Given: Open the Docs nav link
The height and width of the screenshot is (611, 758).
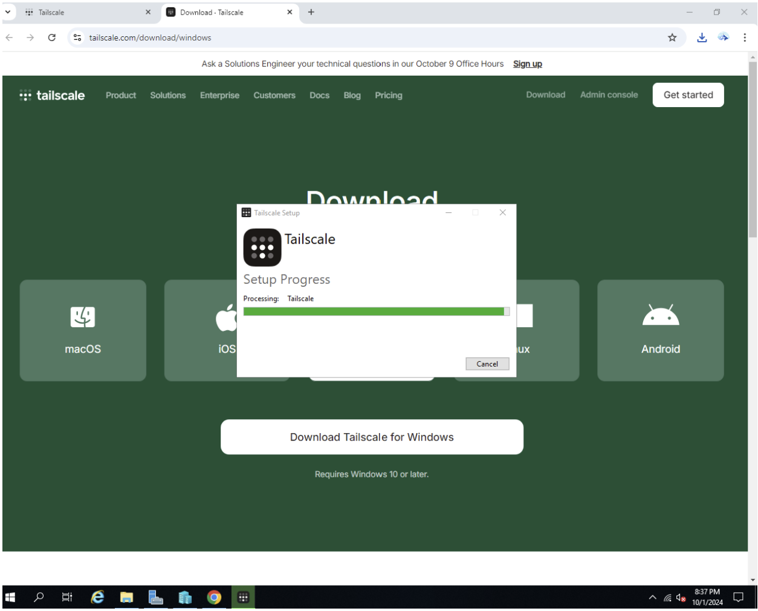Looking at the screenshot, I should point(319,95).
